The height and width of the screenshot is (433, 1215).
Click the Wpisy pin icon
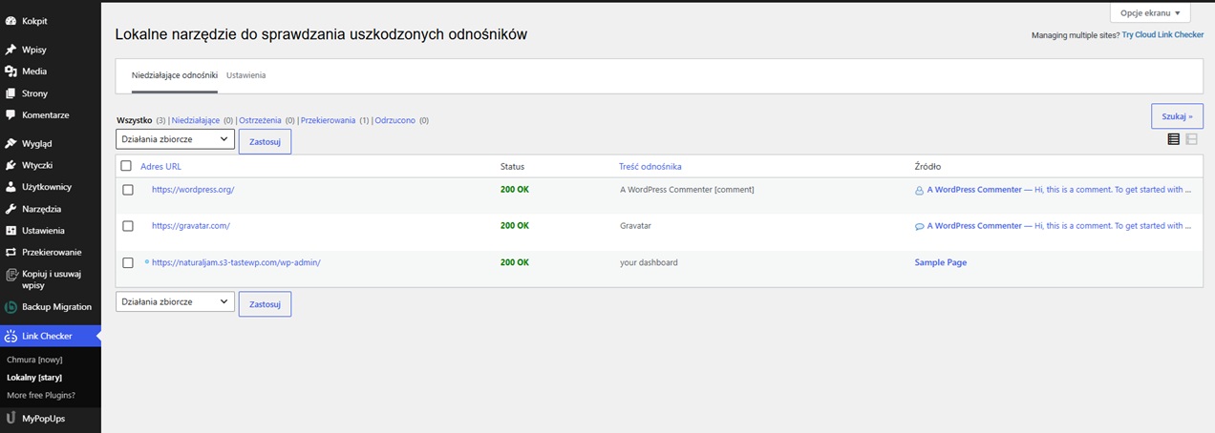(11, 50)
